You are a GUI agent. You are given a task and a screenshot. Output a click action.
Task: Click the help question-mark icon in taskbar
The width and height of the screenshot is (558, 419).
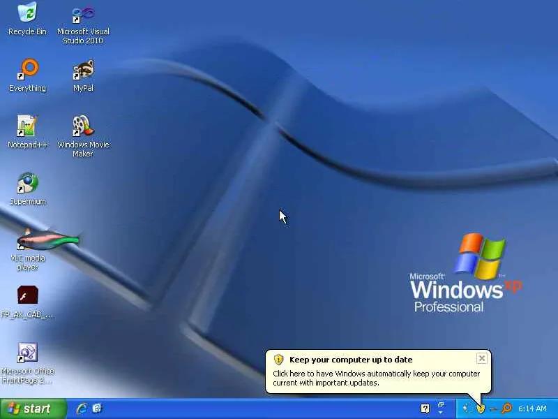coord(425,409)
